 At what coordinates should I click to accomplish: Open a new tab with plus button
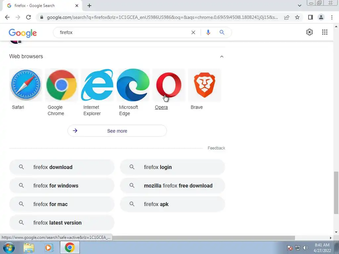pyautogui.click(x=89, y=6)
